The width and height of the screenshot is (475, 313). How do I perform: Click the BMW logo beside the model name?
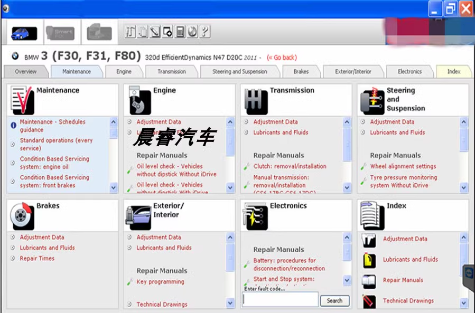(x=15, y=56)
